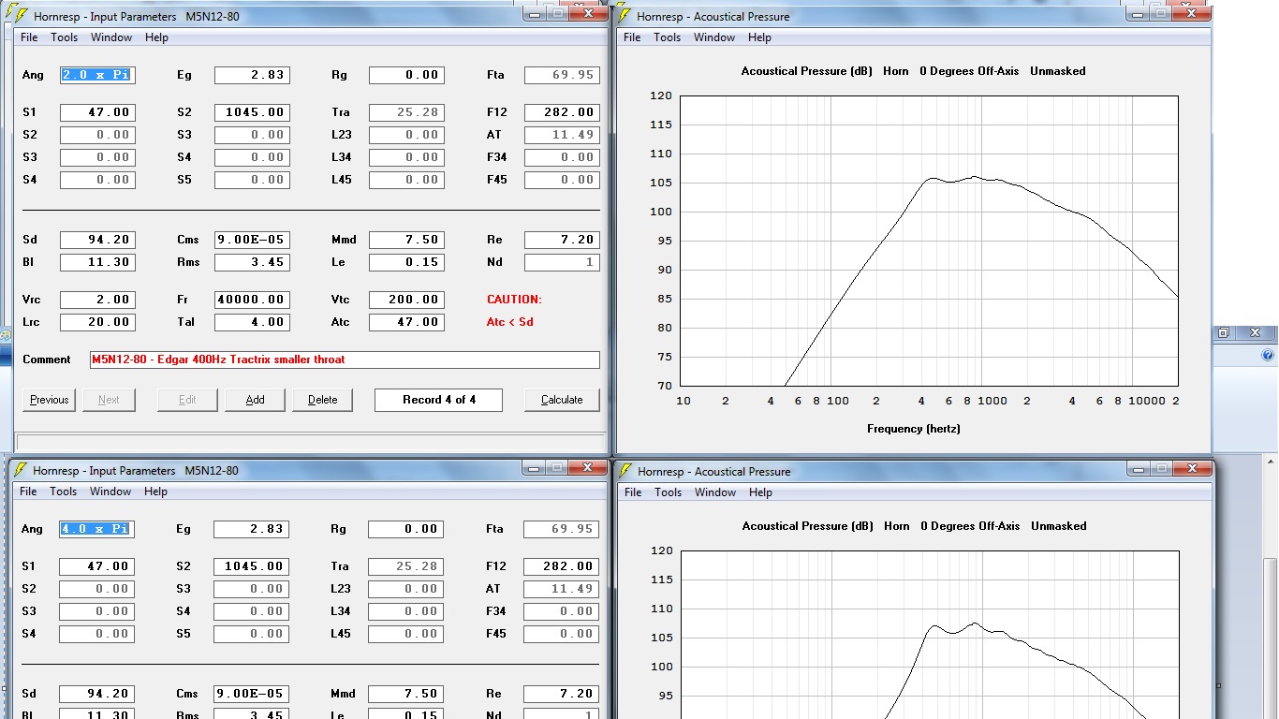Viewport: 1279px width, 719px height.
Task: Click S2 1045.00 field in top Input Parameters window
Action: 252,112
